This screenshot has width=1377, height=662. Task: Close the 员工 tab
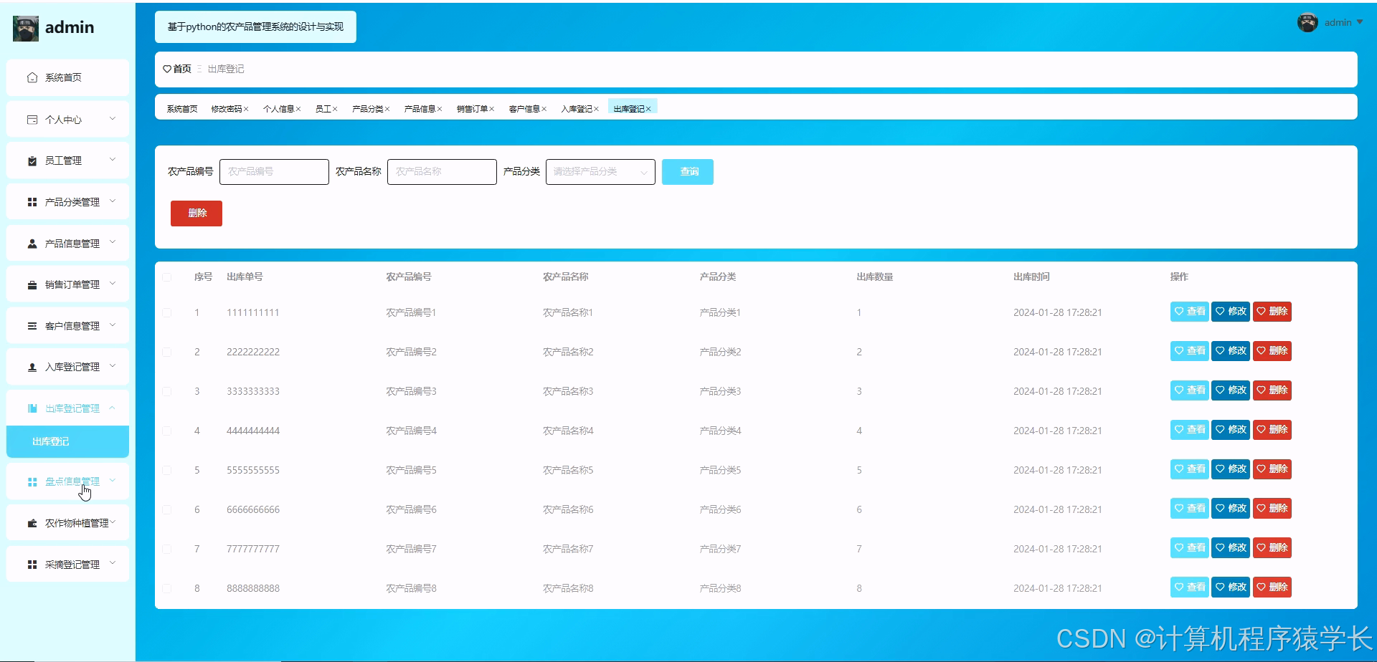[335, 109]
